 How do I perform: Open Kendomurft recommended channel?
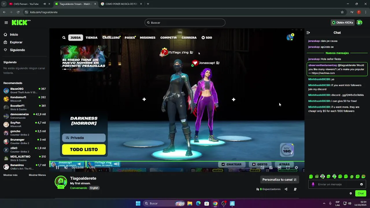coord(25,99)
